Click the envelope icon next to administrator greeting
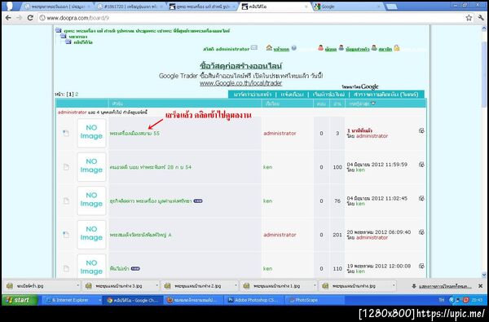The width and height of the screenshot is (489, 322). point(254,48)
